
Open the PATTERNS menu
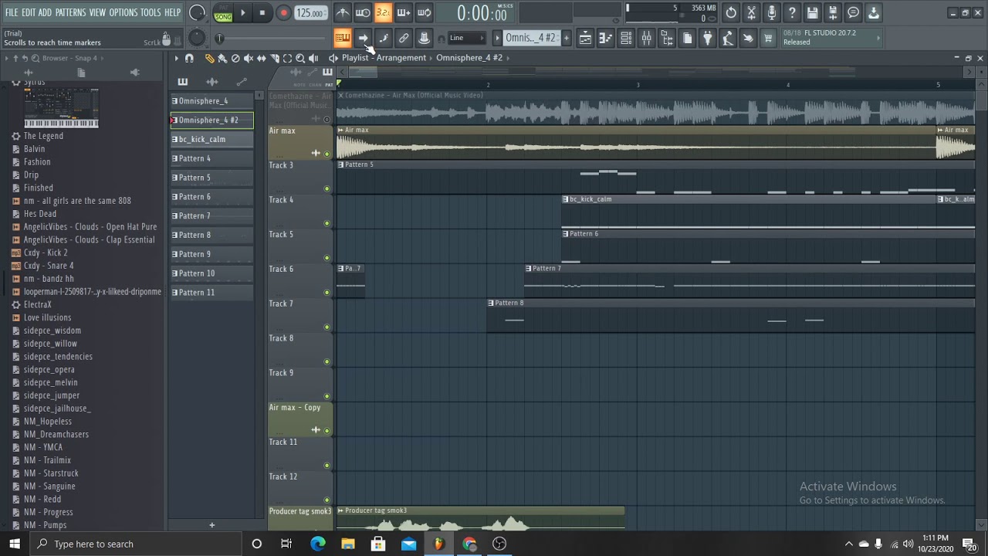(x=70, y=12)
